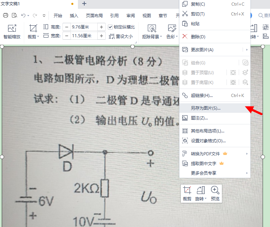Screen dimensions: 270x227
Task: Click the align icon in ribbon
Action: click(265, 36)
